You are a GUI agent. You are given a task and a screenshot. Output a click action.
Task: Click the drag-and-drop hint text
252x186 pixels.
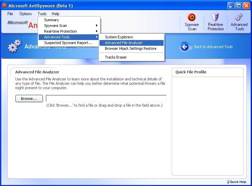tap(104, 105)
